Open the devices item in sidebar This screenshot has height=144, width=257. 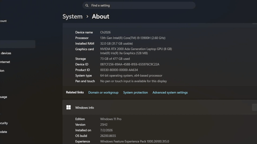[x=6, y=53]
